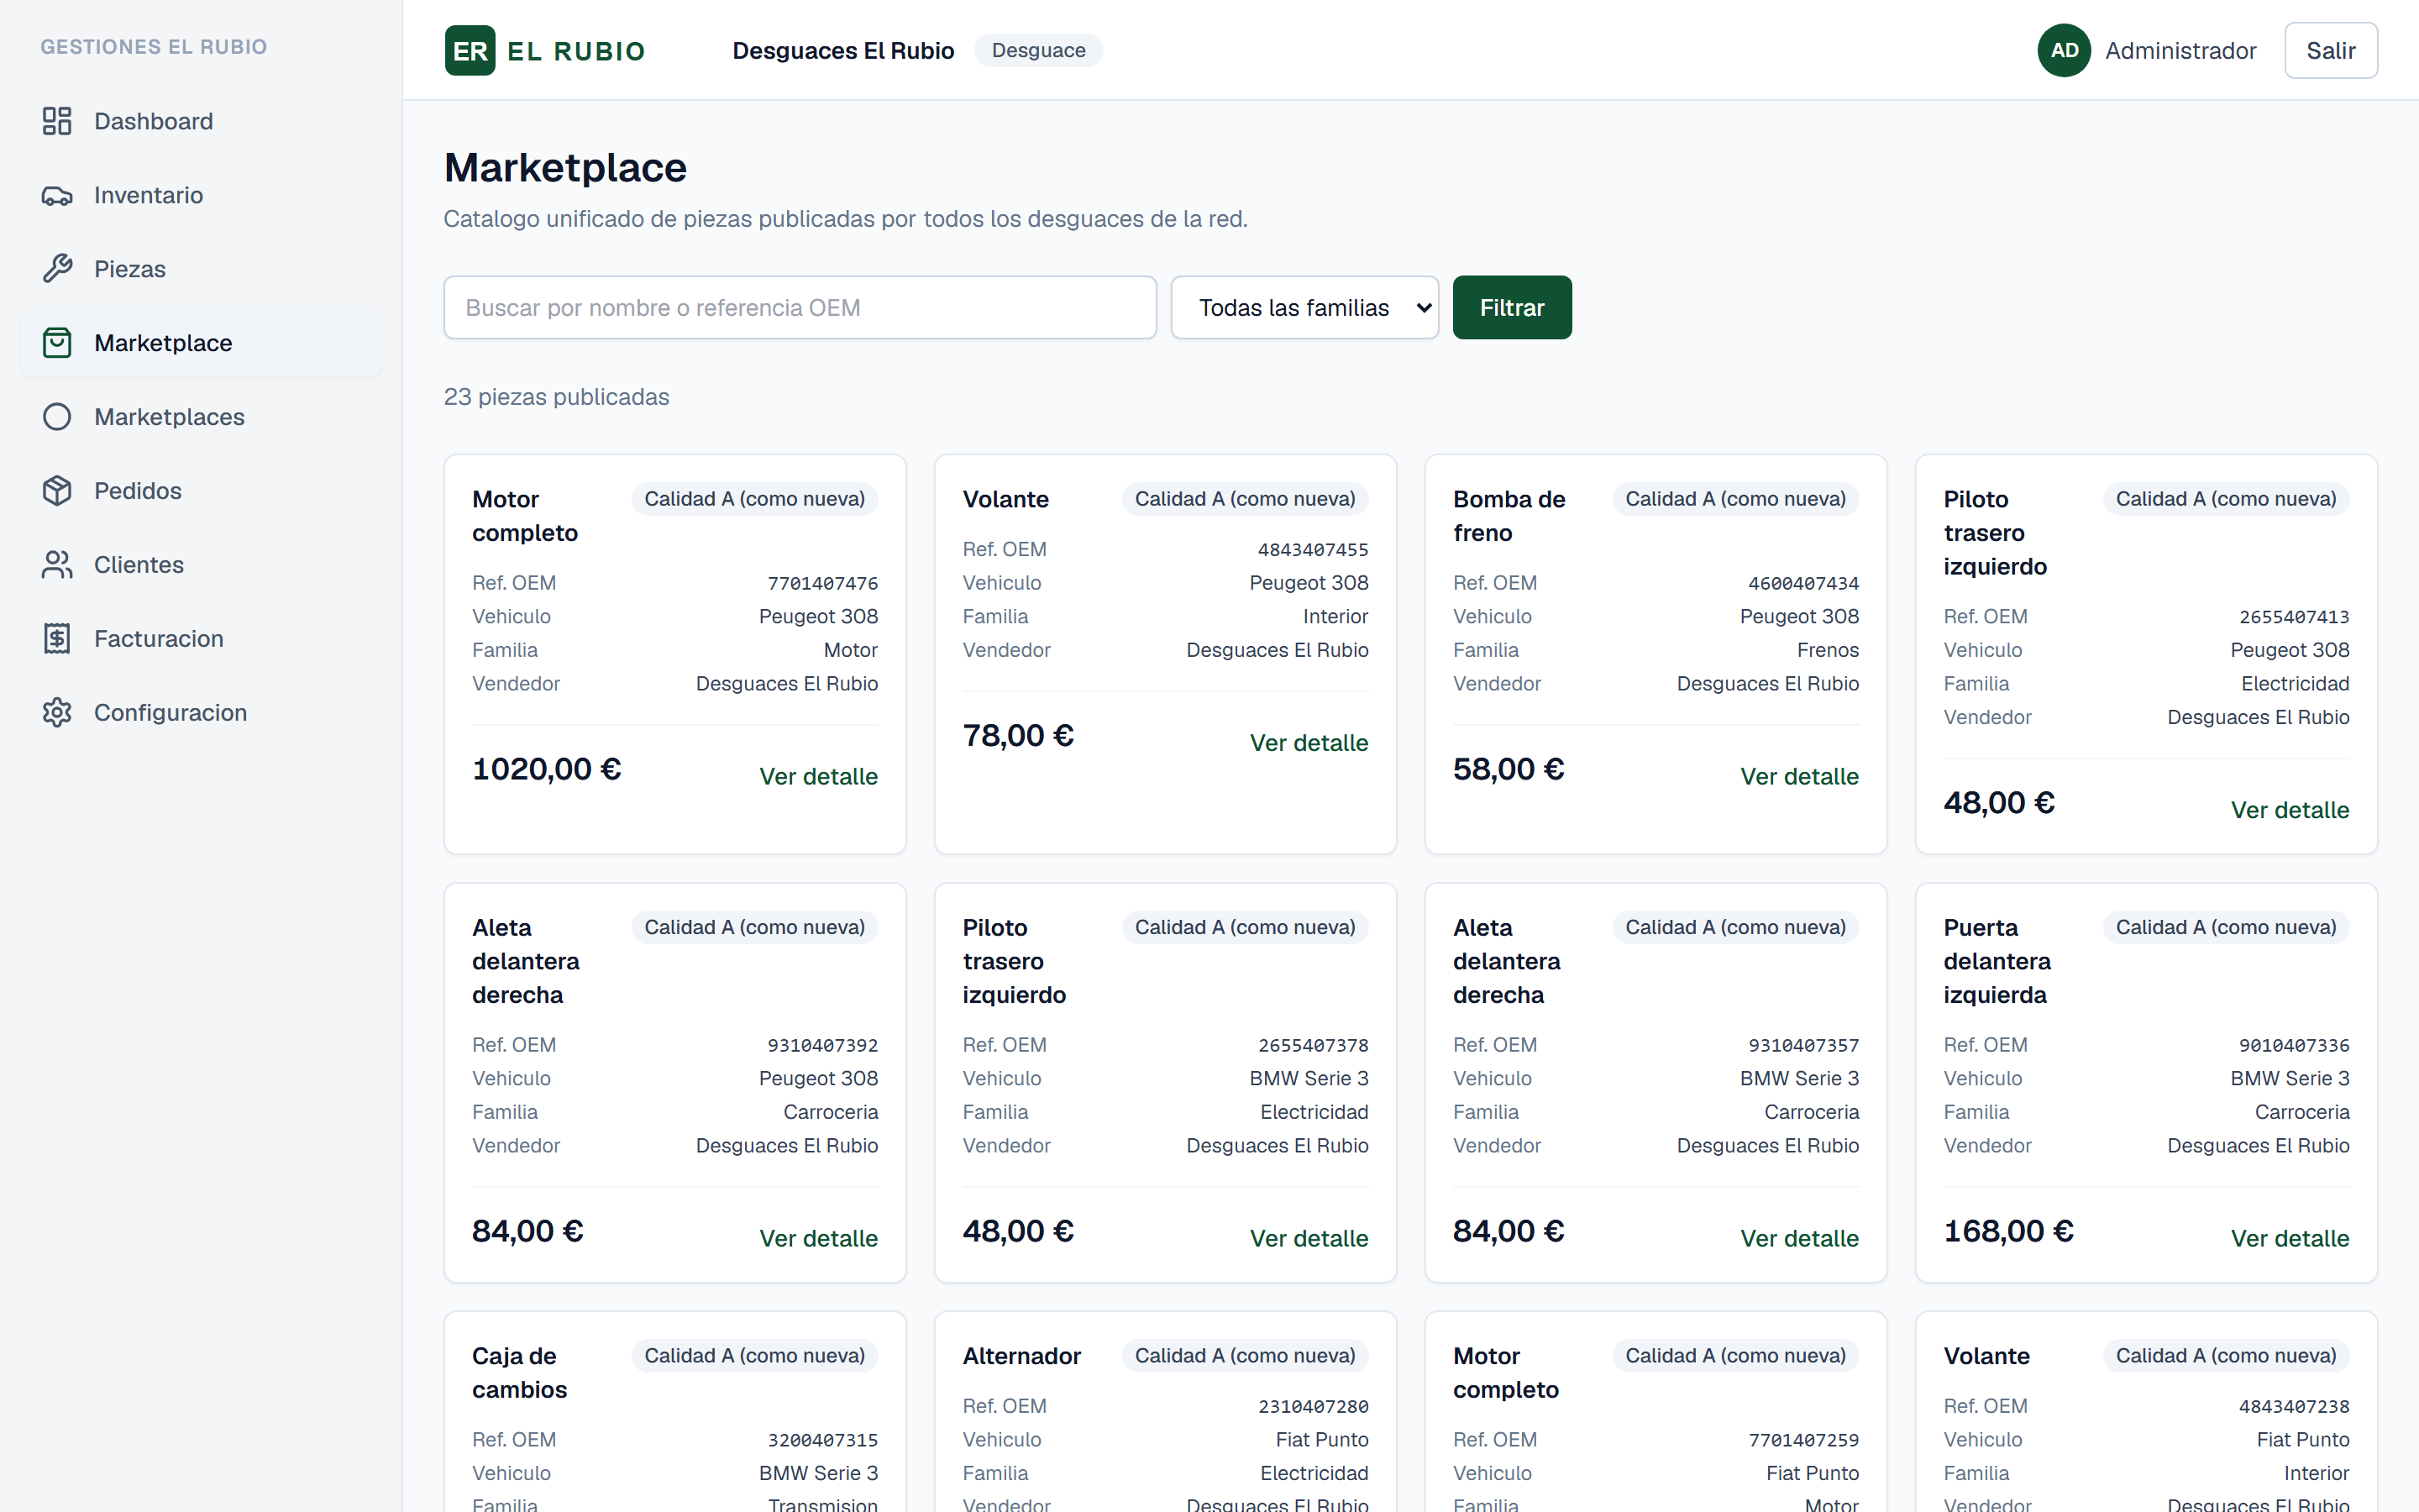Click the Inventario car icon
Screen dimensions: 2419x1512
coord(57,195)
